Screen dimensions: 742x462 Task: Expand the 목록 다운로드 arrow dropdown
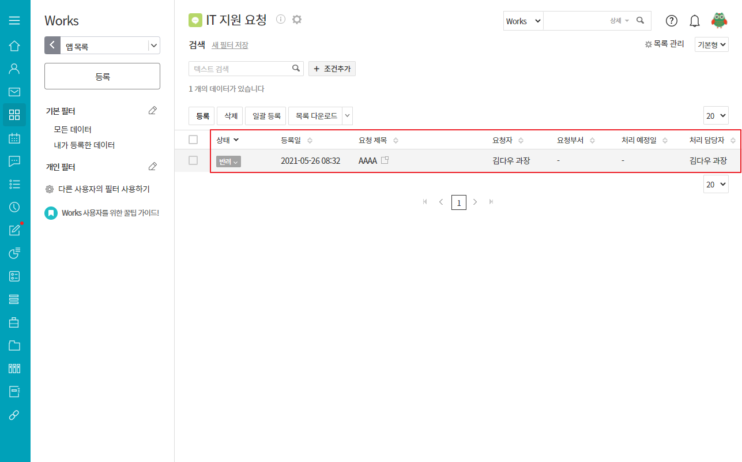[347, 116]
